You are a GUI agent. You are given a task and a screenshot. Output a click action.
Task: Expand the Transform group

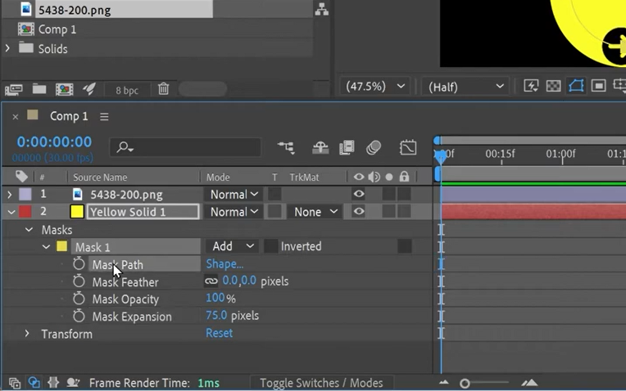click(27, 333)
